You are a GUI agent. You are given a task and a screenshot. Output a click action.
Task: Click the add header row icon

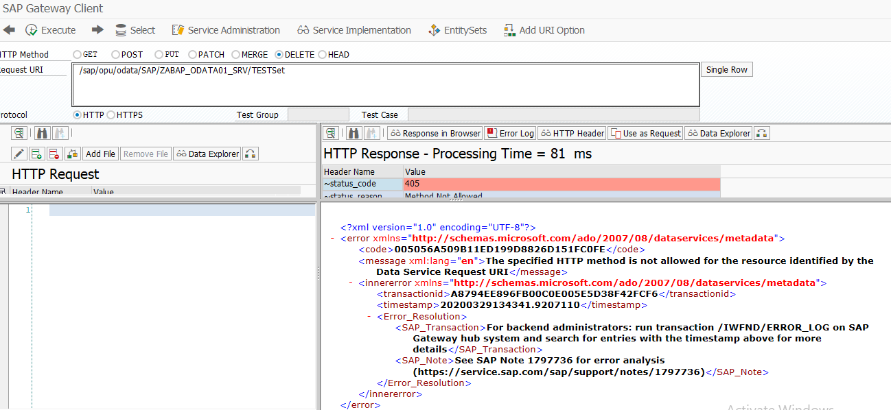(37, 154)
